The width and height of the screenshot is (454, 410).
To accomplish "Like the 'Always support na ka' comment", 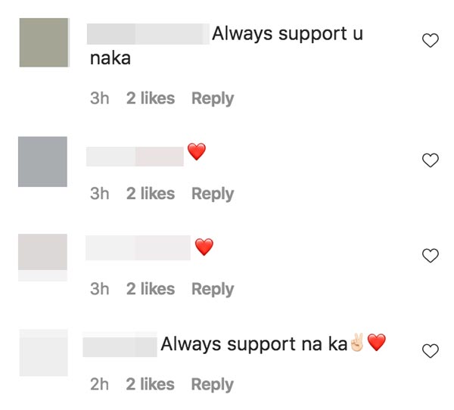I will pyautogui.click(x=430, y=351).
